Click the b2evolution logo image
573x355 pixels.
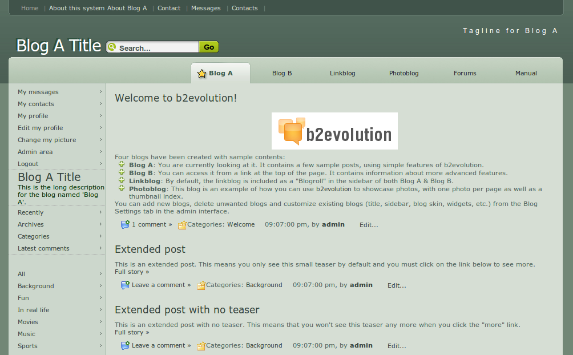334,131
